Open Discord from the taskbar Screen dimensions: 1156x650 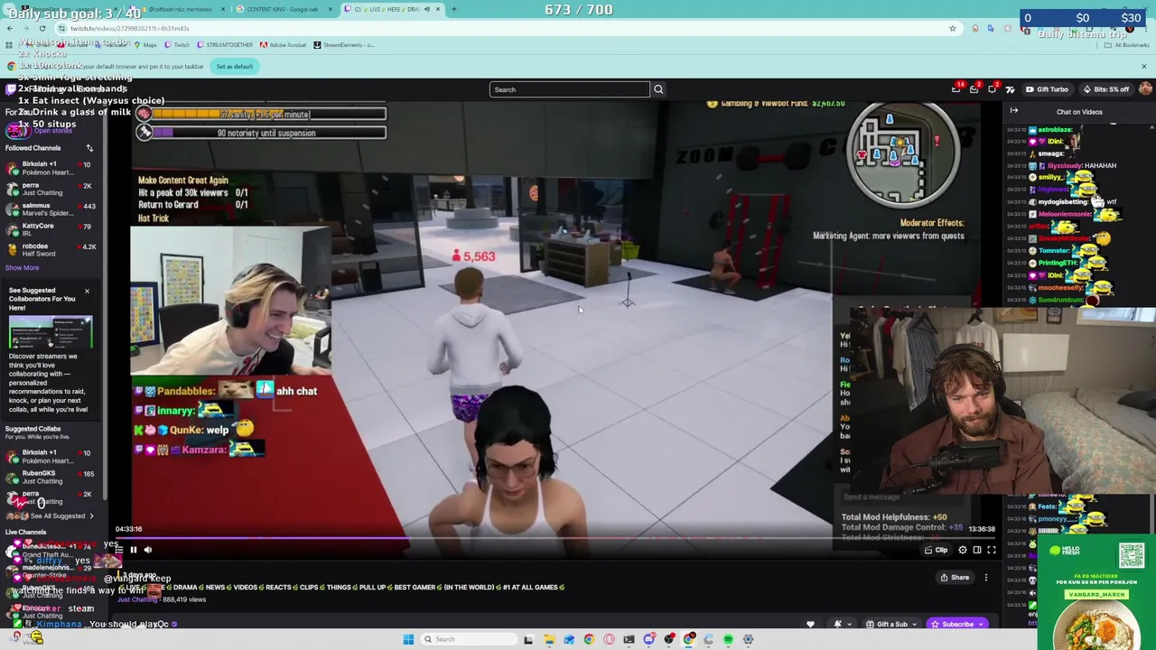tap(648, 639)
